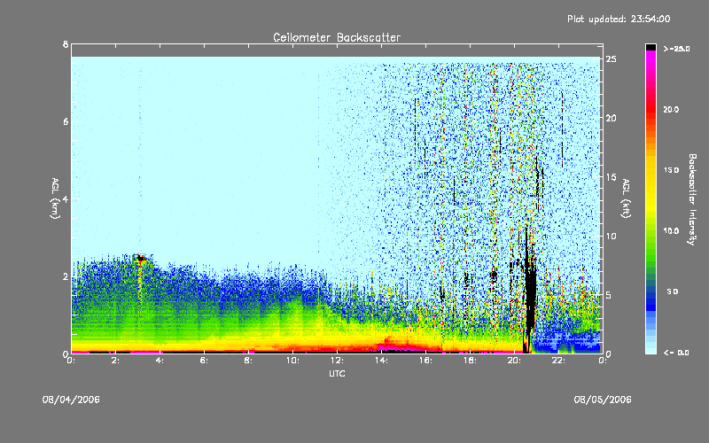Click the '25' tick on the kft axis

tap(611, 59)
